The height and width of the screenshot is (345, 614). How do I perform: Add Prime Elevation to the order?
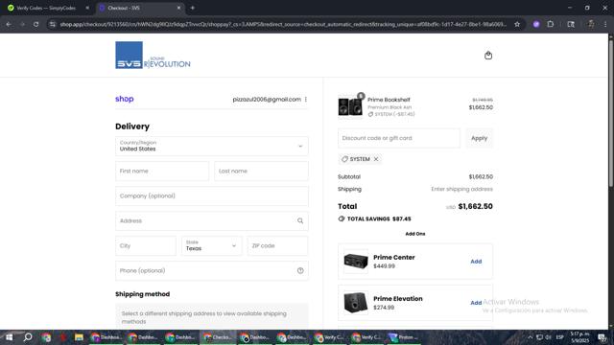476,303
